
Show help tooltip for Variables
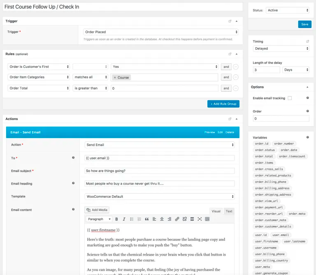point(307,137)
